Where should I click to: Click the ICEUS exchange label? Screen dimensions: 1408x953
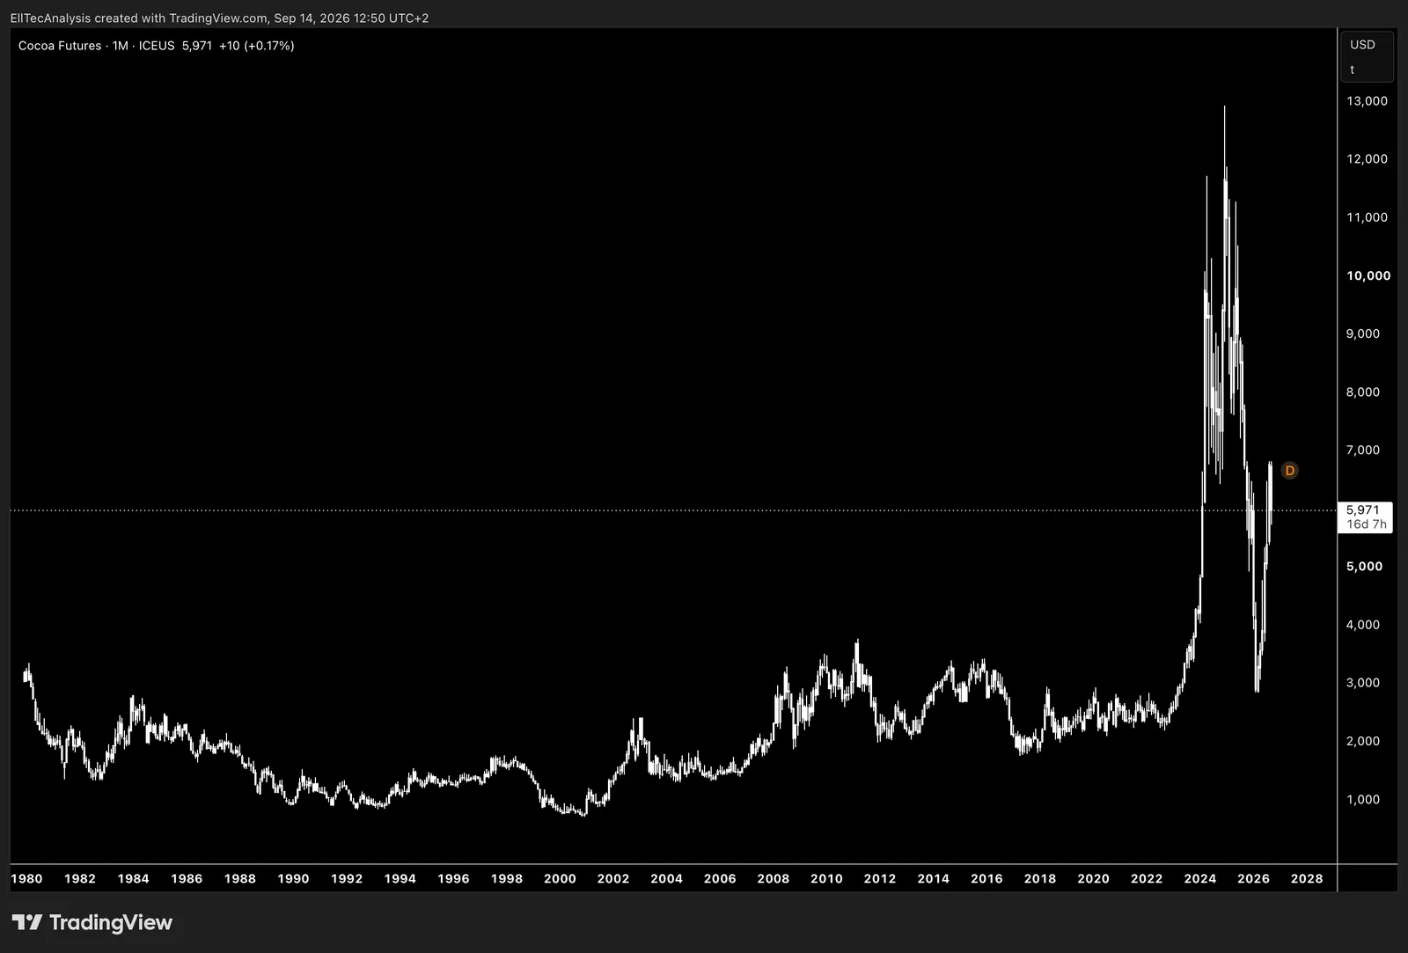[x=157, y=46]
